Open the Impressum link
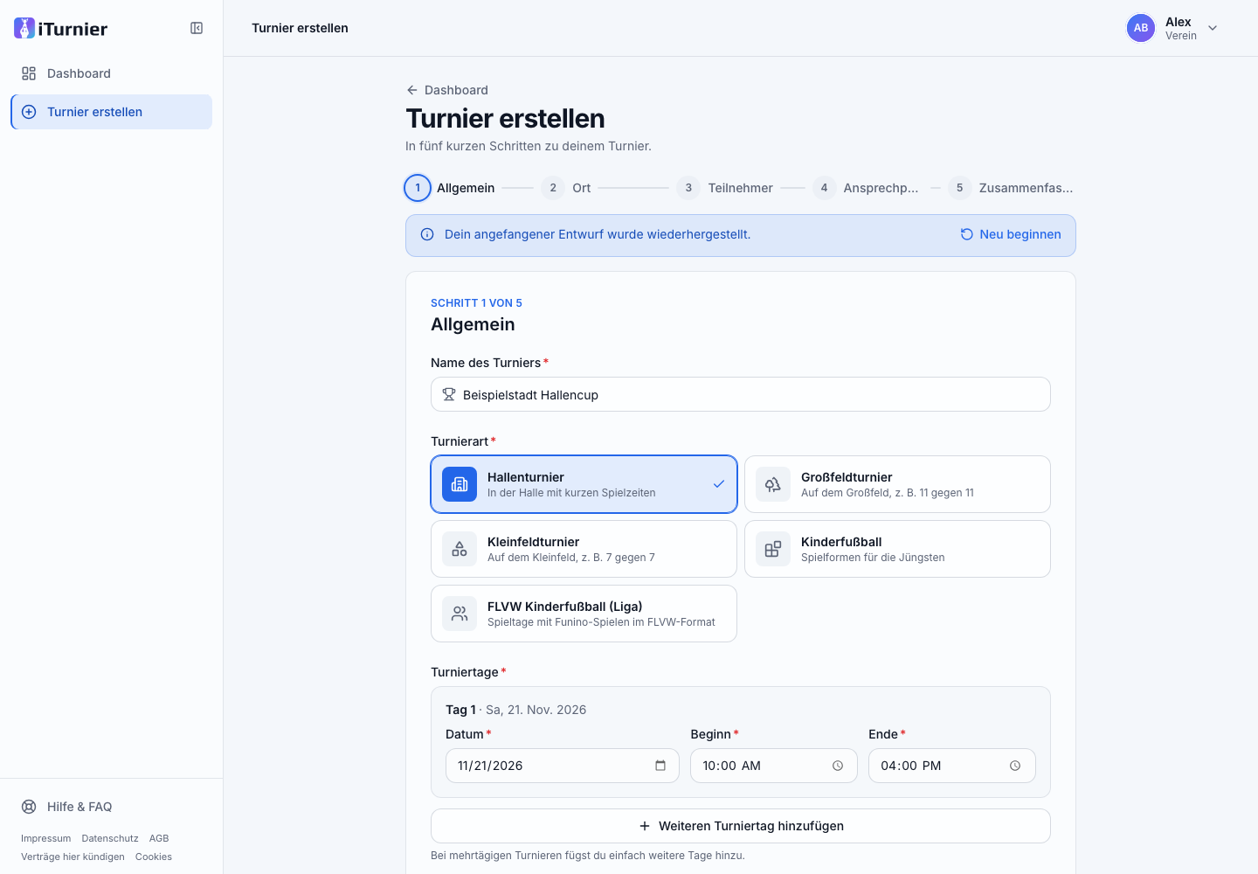The image size is (1258, 874). (x=46, y=838)
